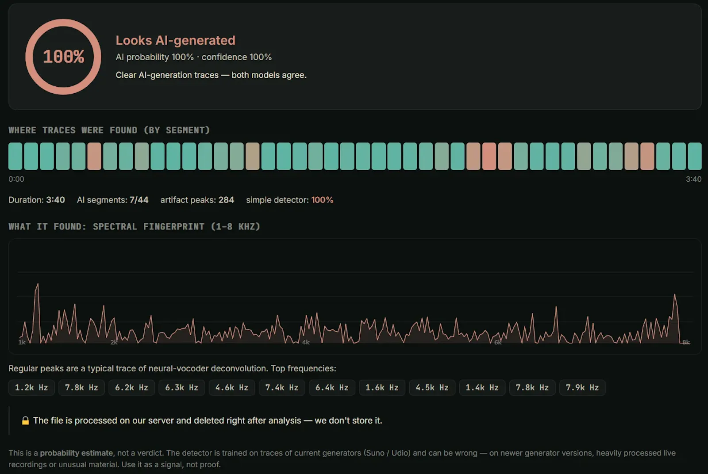The height and width of the screenshot is (474, 708).
Task: Click the 'simple detector: 100%' stat
Action: click(289, 200)
